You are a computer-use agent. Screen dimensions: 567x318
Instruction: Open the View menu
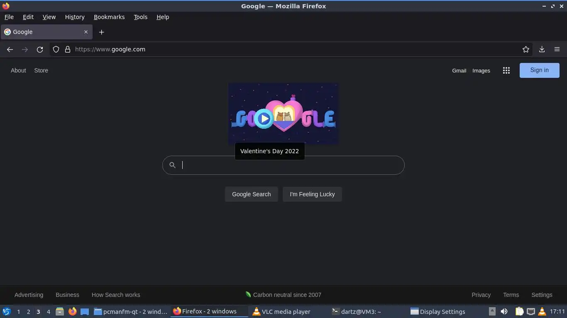49,17
